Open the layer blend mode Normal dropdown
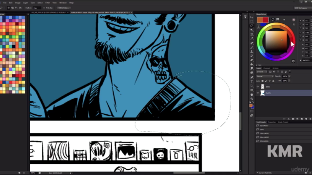312x175 pixels. pos(265,76)
